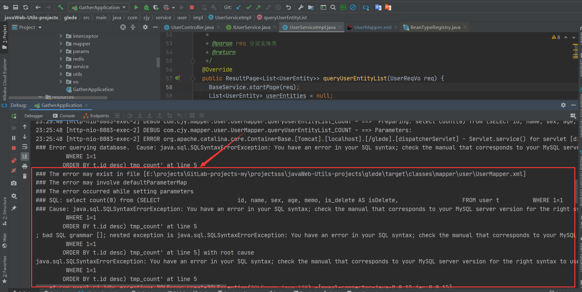Open debug settings gear in left strip
Screen dimensions: 582x292
tap(14, 196)
